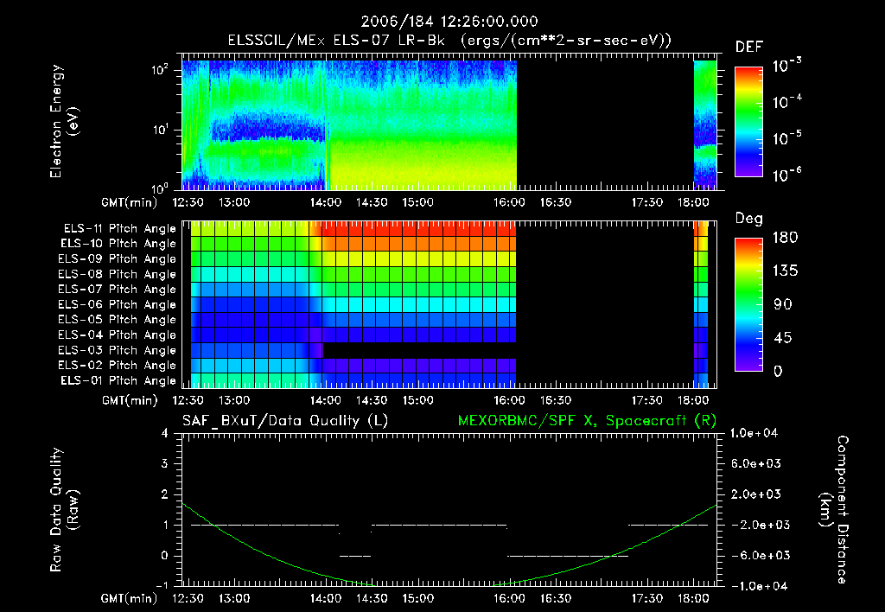Viewport: 885px width, 612px height.
Task: Click the isolated 18:00 electron spectrogram strip
Action: pos(705,124)
